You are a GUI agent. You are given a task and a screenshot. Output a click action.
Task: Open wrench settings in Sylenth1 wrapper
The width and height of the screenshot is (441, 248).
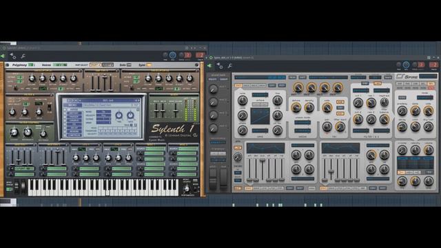click(x=23, y=56)
